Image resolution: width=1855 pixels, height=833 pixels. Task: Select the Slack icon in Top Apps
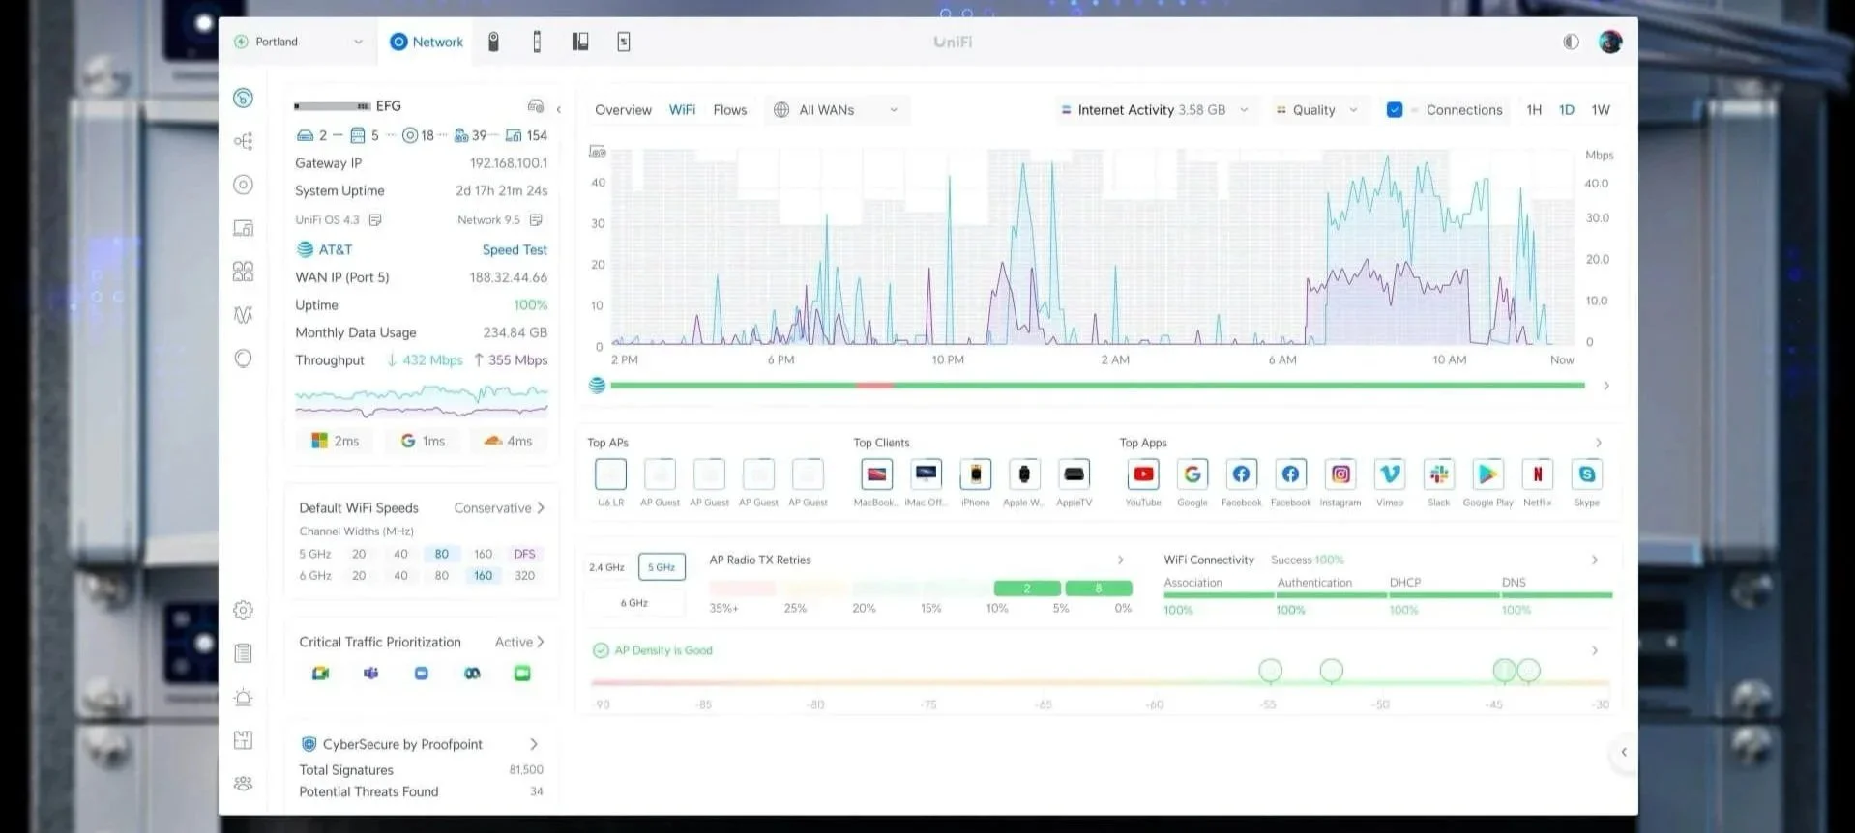(x=1439, y=474)
